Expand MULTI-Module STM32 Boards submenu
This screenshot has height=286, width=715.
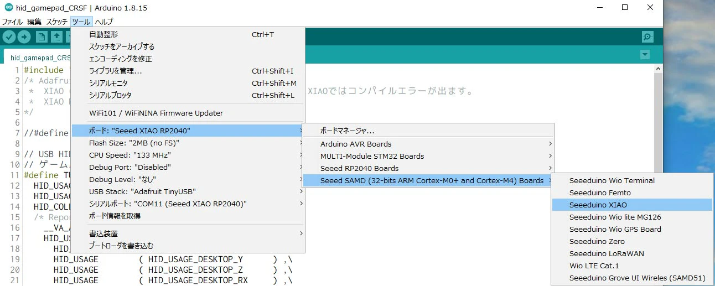point(428,156)
